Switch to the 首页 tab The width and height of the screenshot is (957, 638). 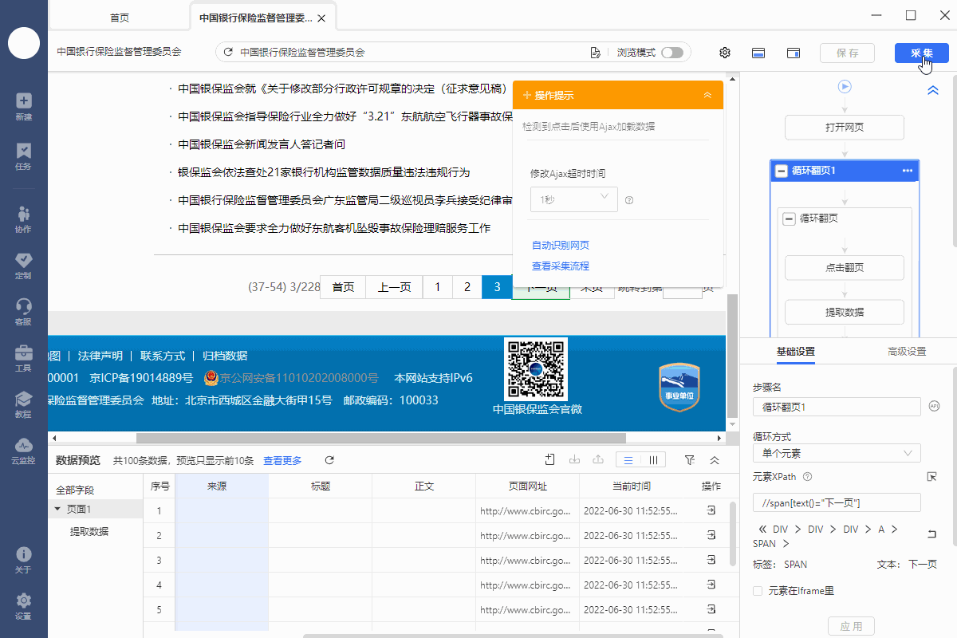[120, 18]
